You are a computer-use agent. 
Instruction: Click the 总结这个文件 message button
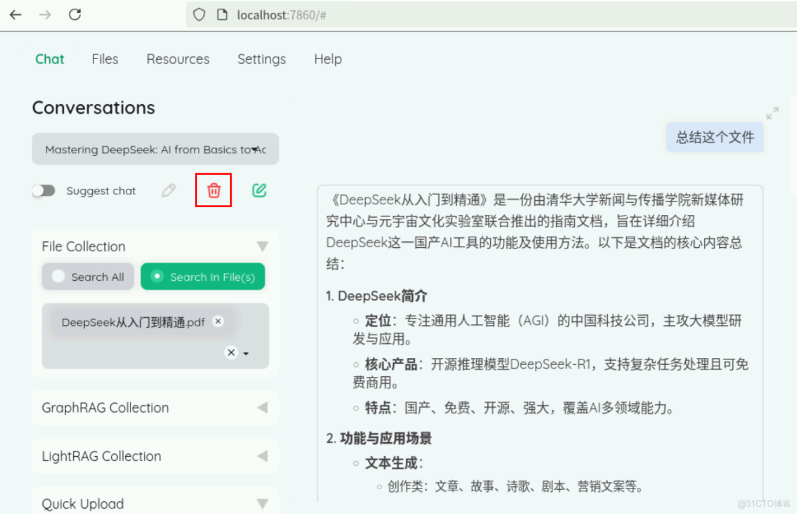click(714, 136)
